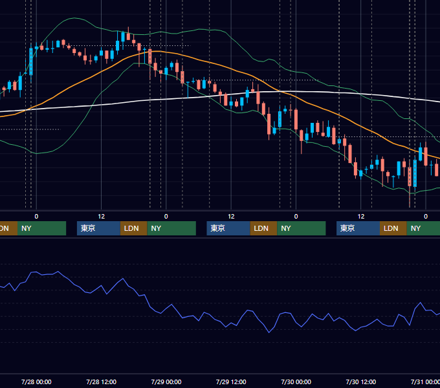Click the 7/30 00:00 date label
The width and height of the screenshot is (440, 388).
coord(296,382)
